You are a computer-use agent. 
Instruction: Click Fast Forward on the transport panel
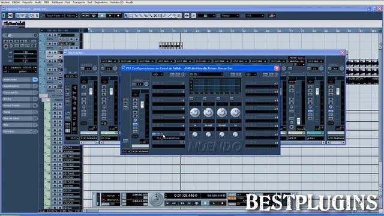182,203
